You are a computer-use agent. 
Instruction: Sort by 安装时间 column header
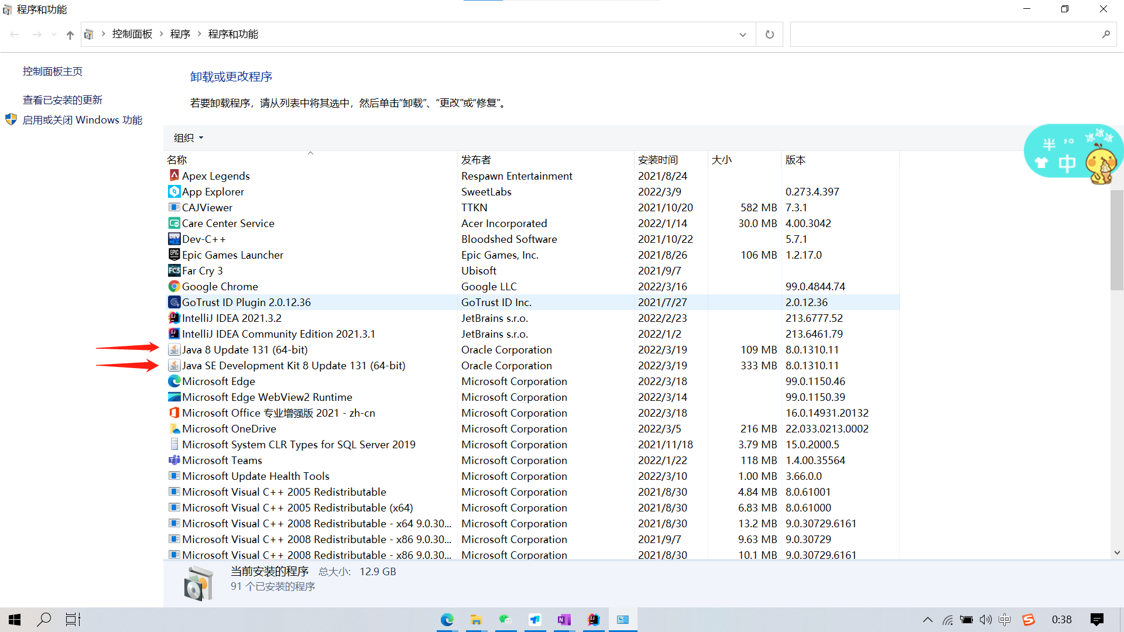click(671, 160)
